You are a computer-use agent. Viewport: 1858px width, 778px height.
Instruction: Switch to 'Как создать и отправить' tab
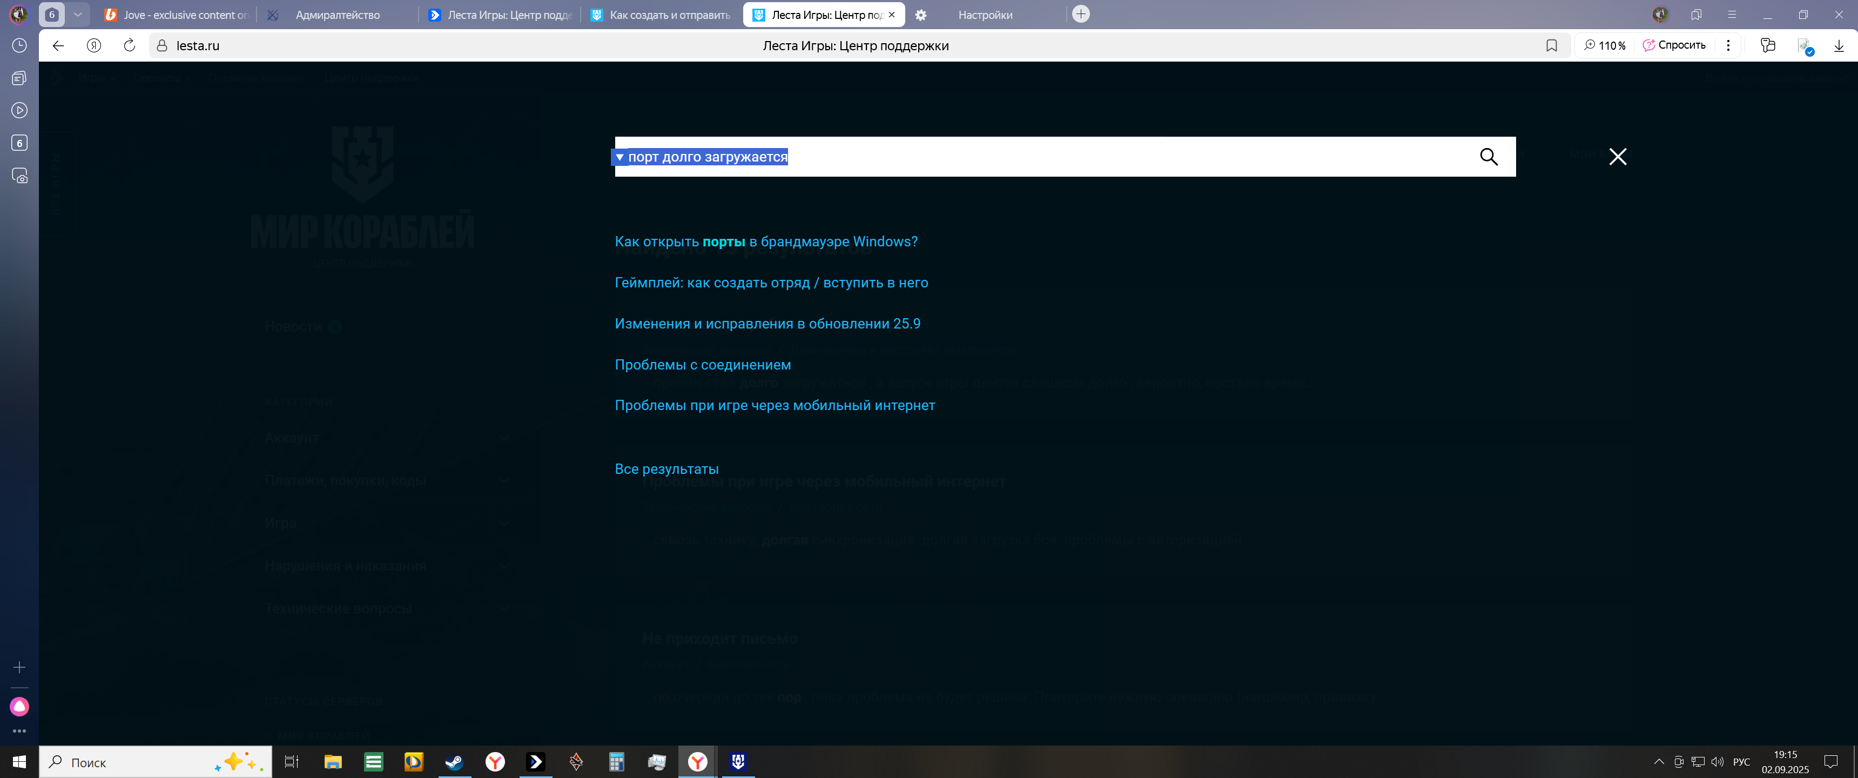click(662, 15)
